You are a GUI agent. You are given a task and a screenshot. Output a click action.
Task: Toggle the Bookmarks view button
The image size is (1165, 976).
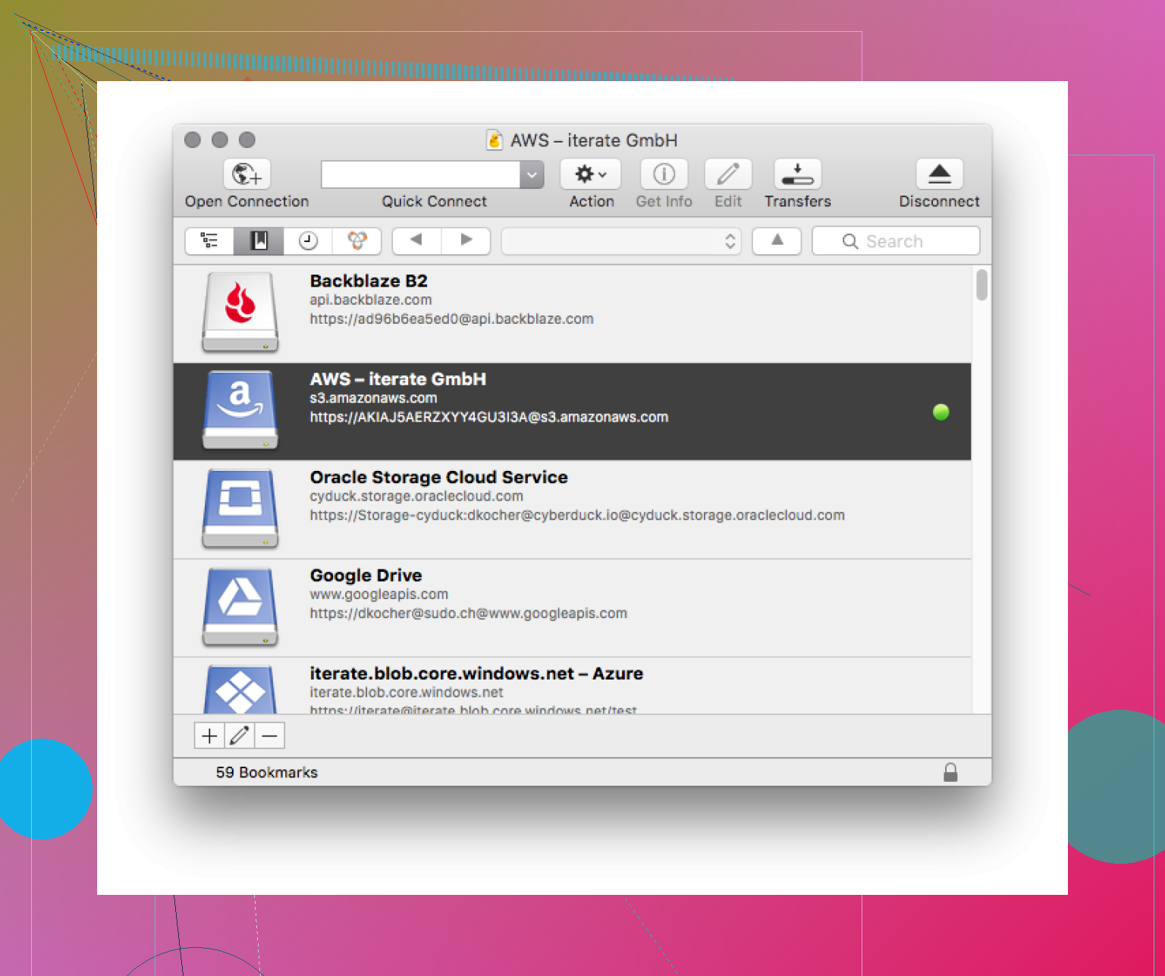click(x=259, y=241)
